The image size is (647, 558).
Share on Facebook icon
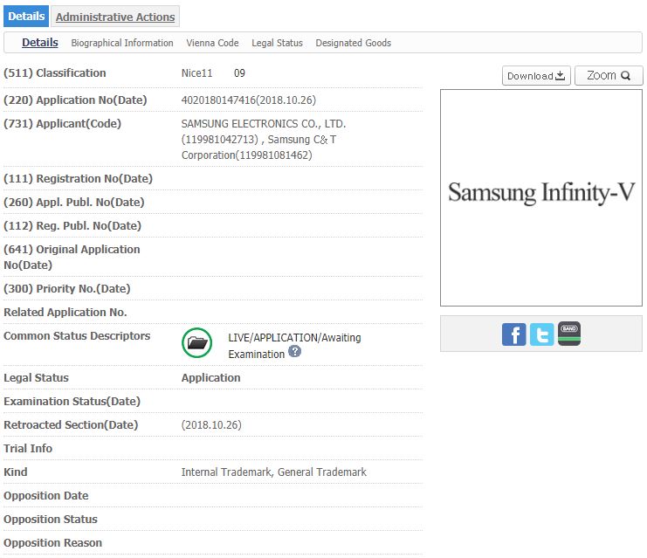pyautogui.click(x=513, y=334)
